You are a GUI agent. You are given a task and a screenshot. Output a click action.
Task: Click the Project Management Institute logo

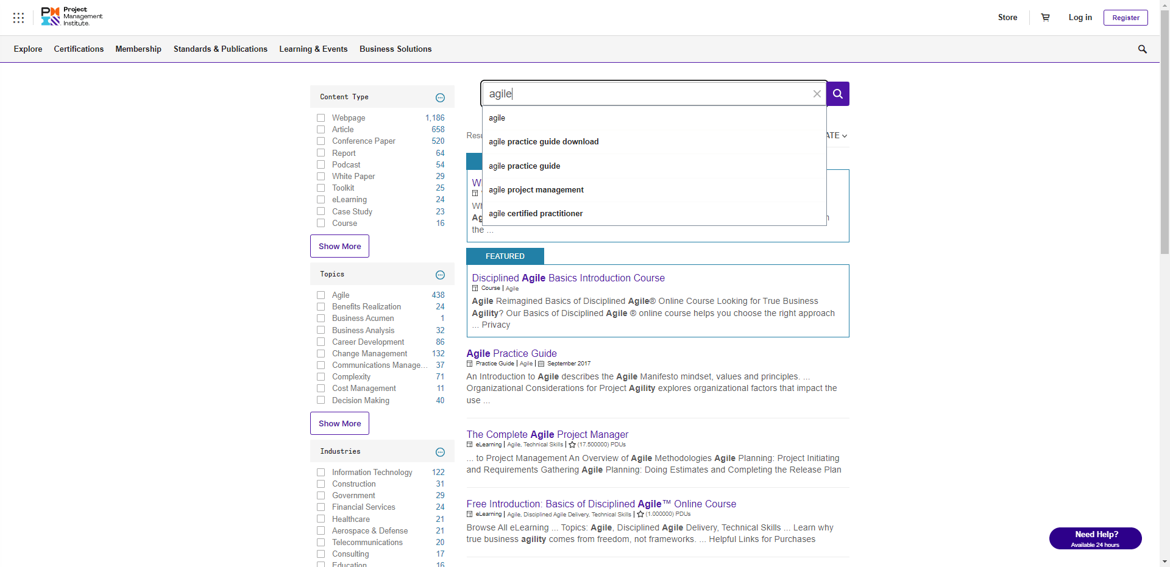(x=72, y=16)
